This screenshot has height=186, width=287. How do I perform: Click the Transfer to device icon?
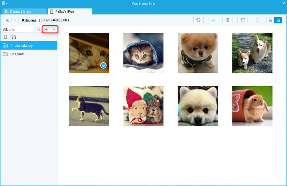[x=257, y=20]
